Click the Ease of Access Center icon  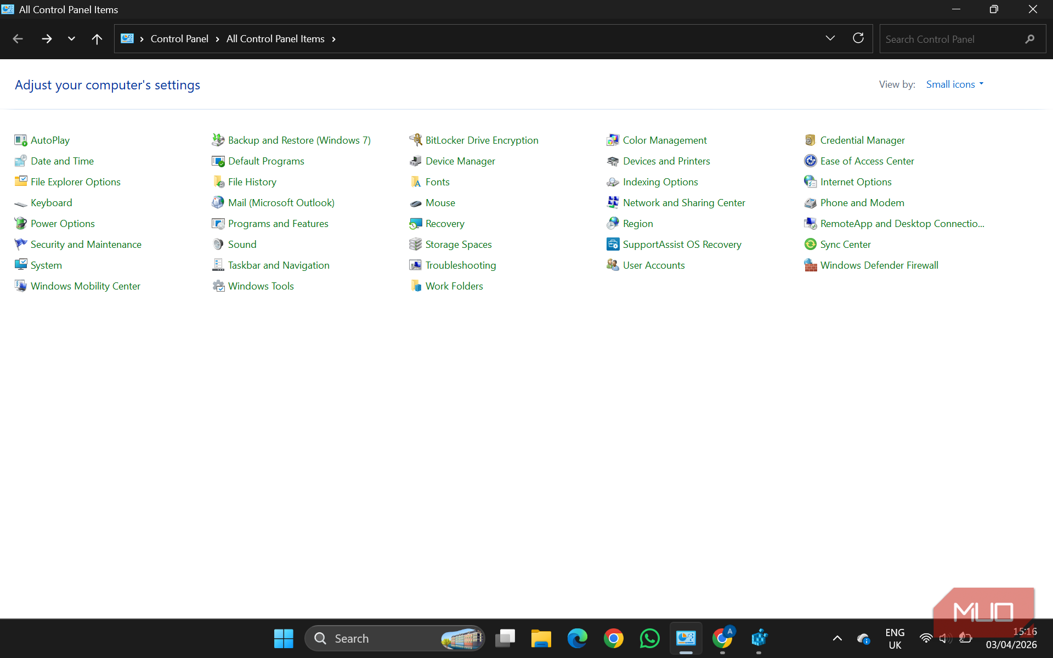coord(811,161)
